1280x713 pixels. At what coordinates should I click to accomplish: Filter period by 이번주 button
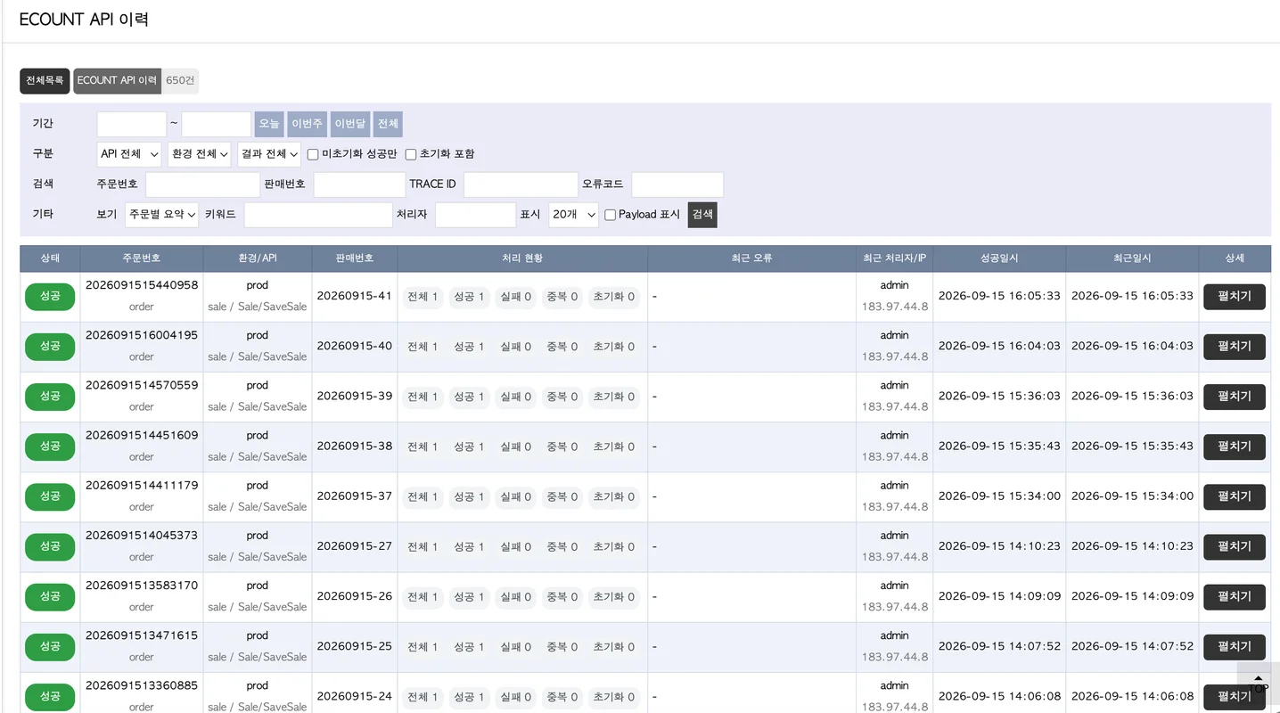[x=307, y=124]
